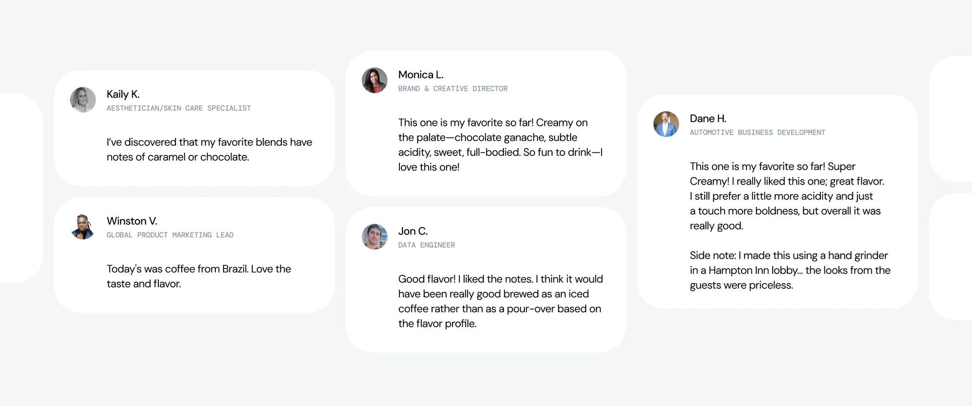Click the Aesthetician/Skin Care Specialist title

[178, 108]
